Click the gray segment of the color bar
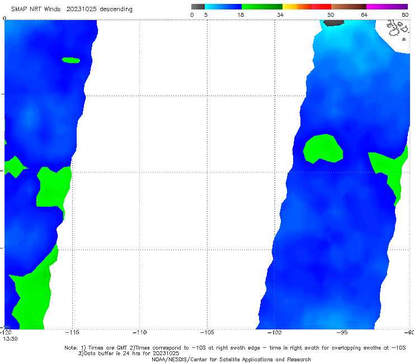Viewport: 414px width, 363px height. pos(197,7)
